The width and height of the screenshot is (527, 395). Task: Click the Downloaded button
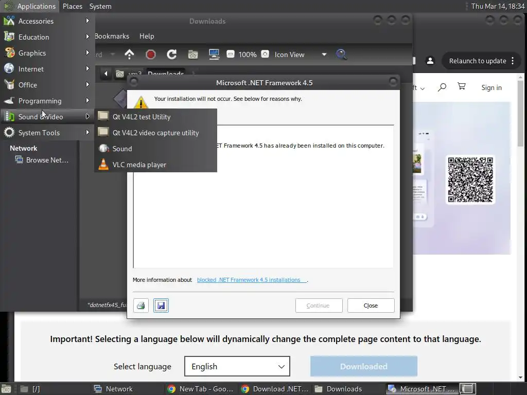click(x=364, y=366)
